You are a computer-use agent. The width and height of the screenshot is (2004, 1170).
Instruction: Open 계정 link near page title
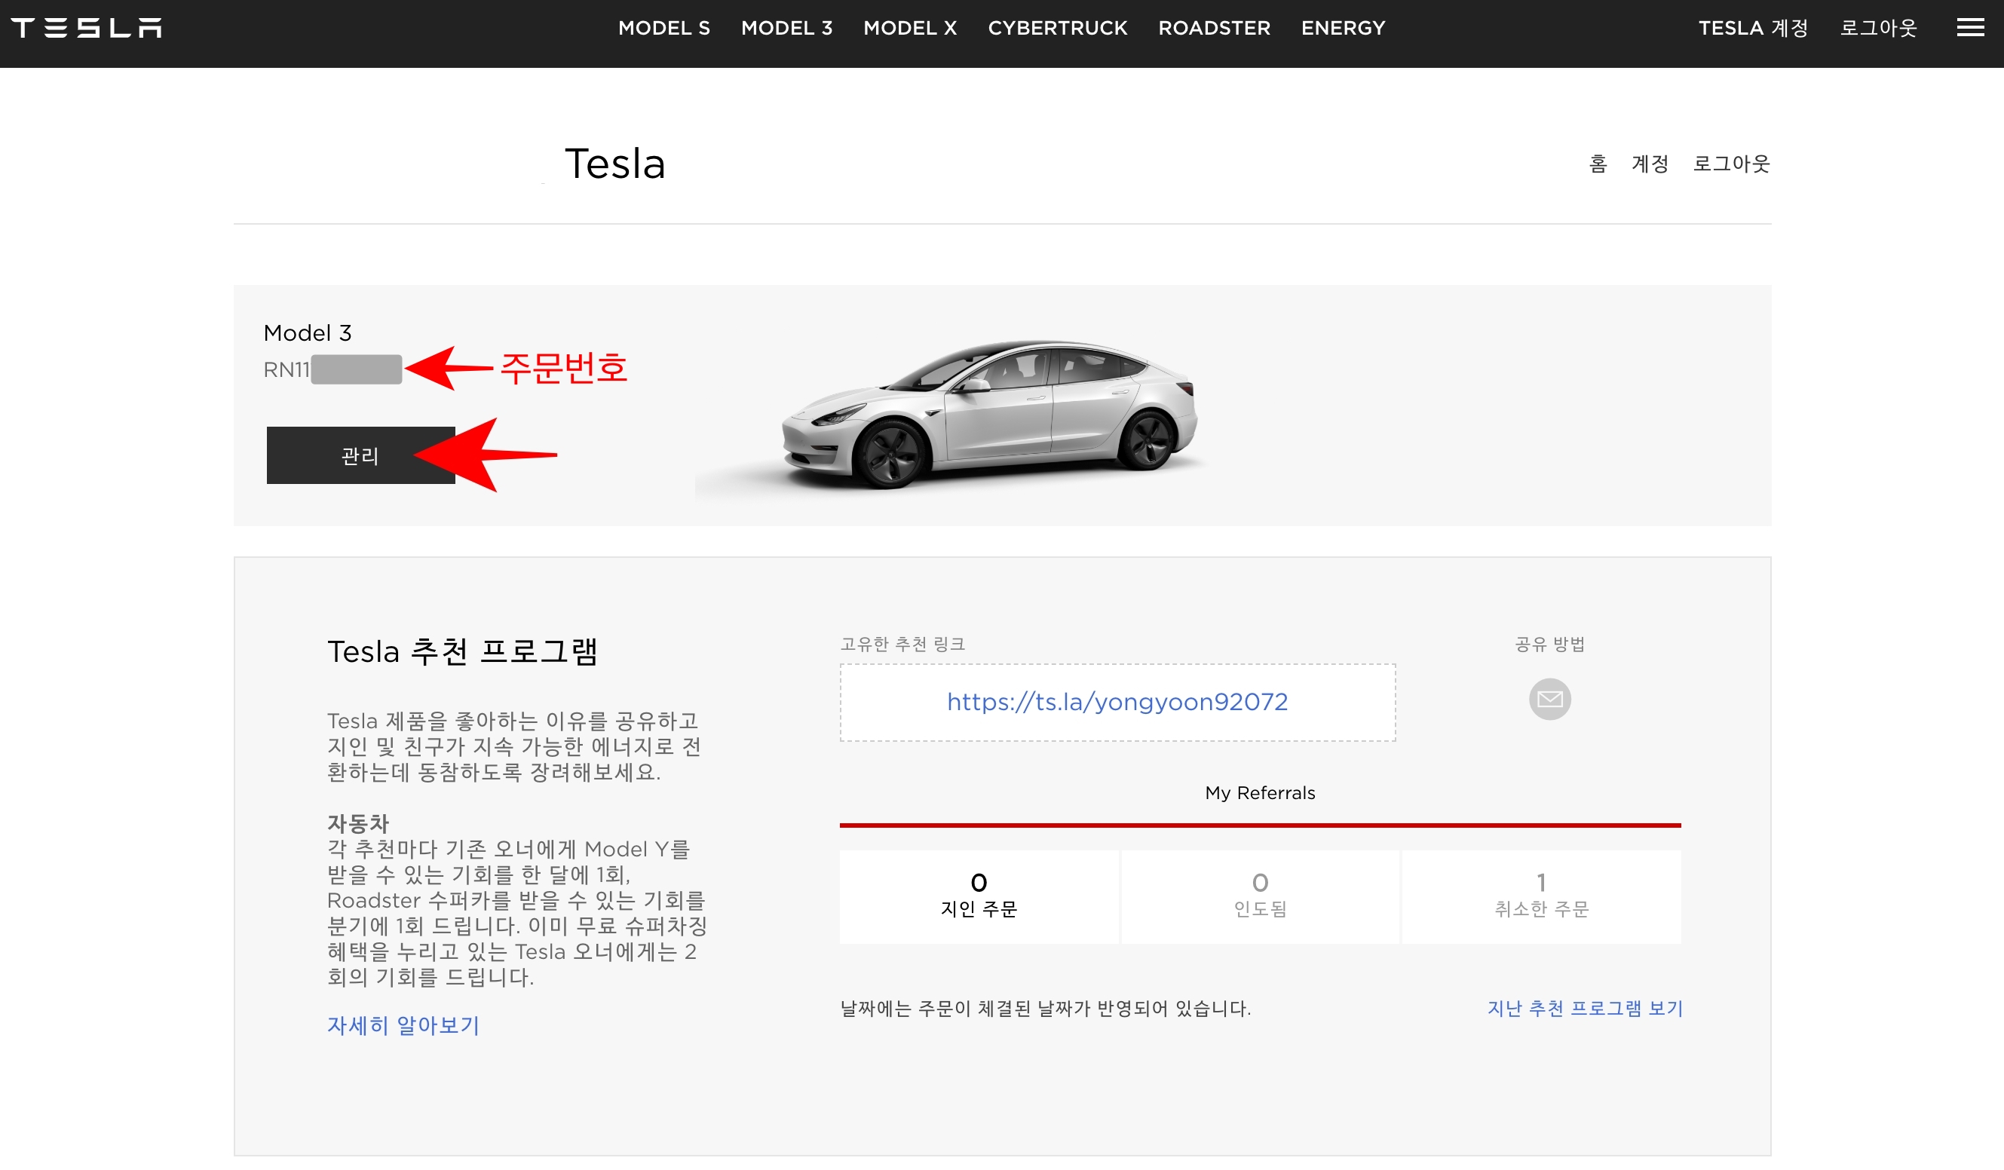point(1650,164)
